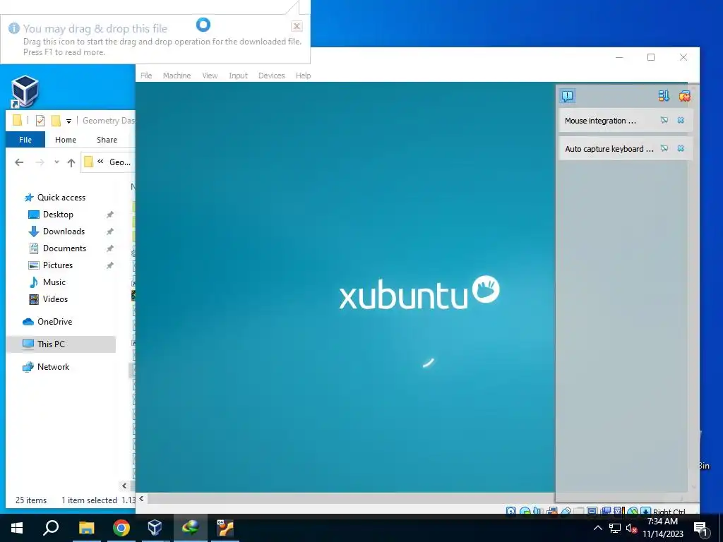Unpin Desktop using its pin icon

pyautogui.click(x=109, y=215)
